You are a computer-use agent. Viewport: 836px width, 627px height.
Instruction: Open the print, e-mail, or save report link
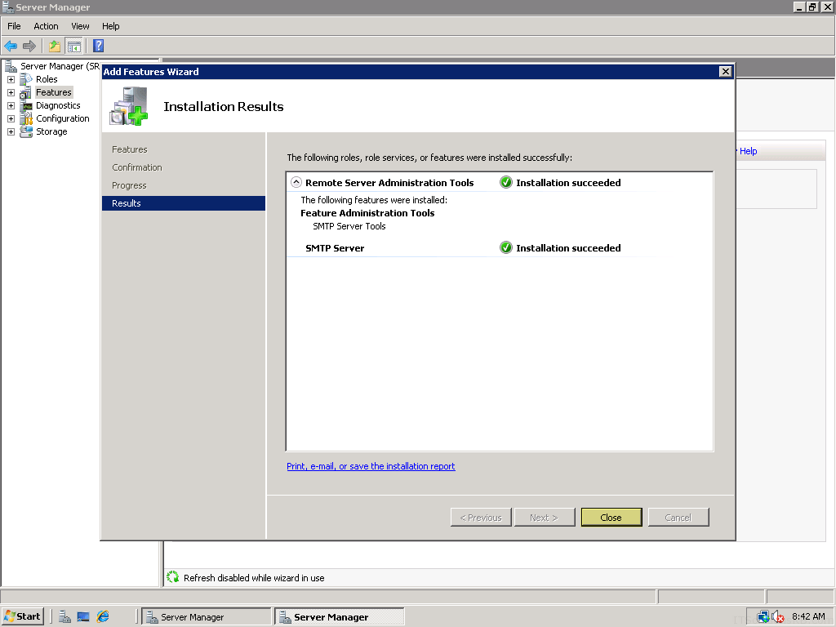[x=371, y=466]
